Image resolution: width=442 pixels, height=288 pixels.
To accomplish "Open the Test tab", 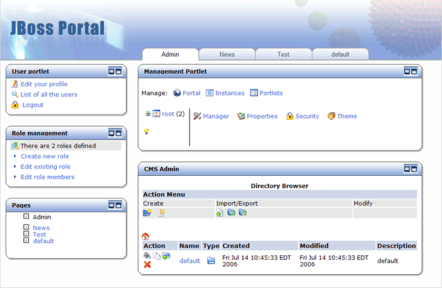I will tap(284, 54).
